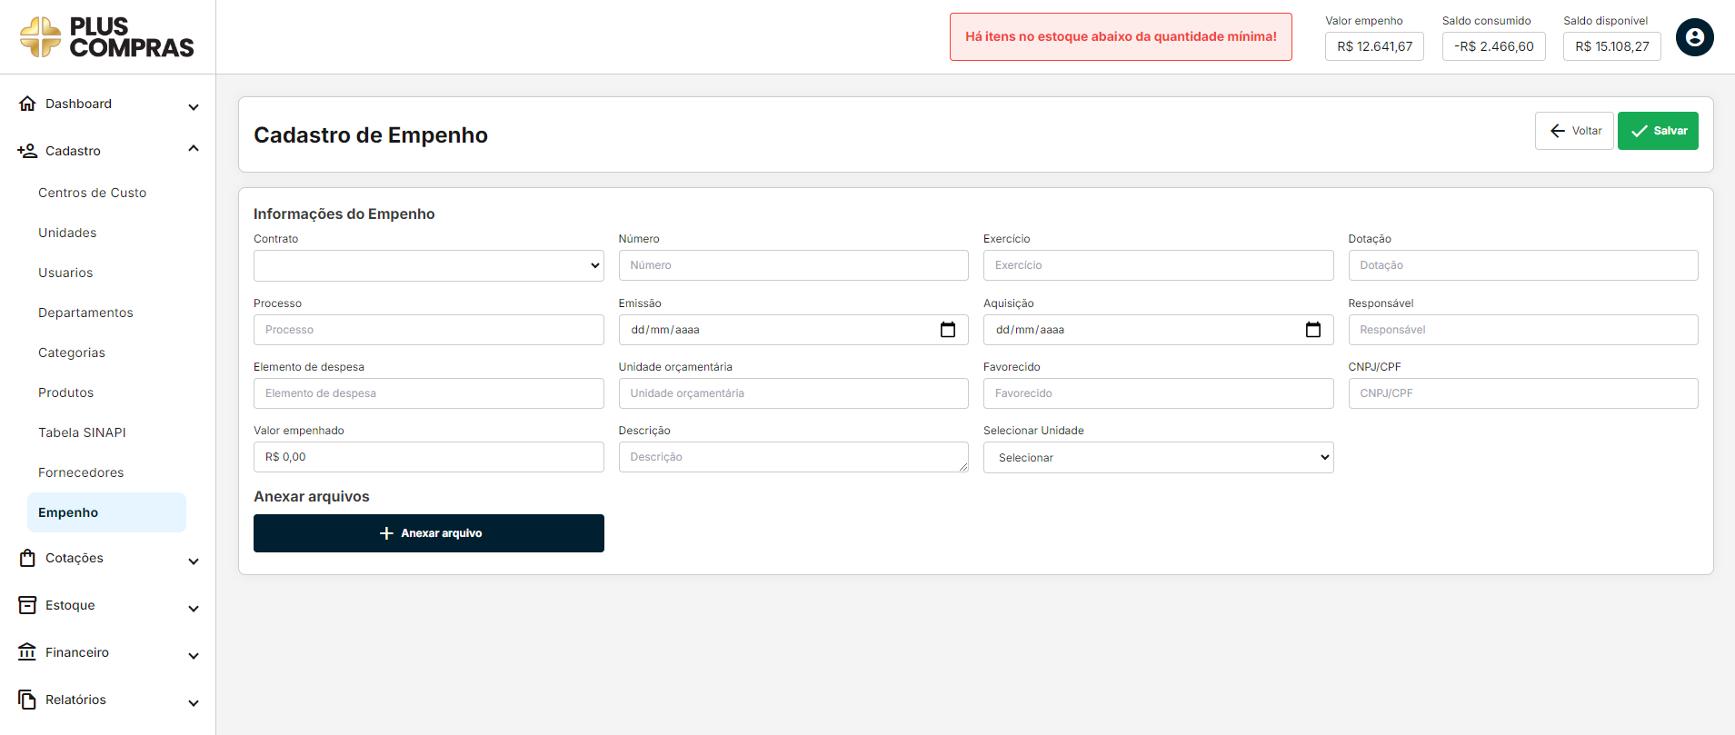Click the Cotações shopping bag icon

click(x=27, y=558)
